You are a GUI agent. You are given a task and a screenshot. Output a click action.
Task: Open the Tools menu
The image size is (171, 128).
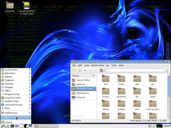[114, 65]
